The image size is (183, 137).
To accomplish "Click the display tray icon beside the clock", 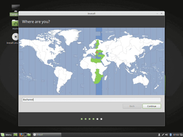I will coord(181,135).
